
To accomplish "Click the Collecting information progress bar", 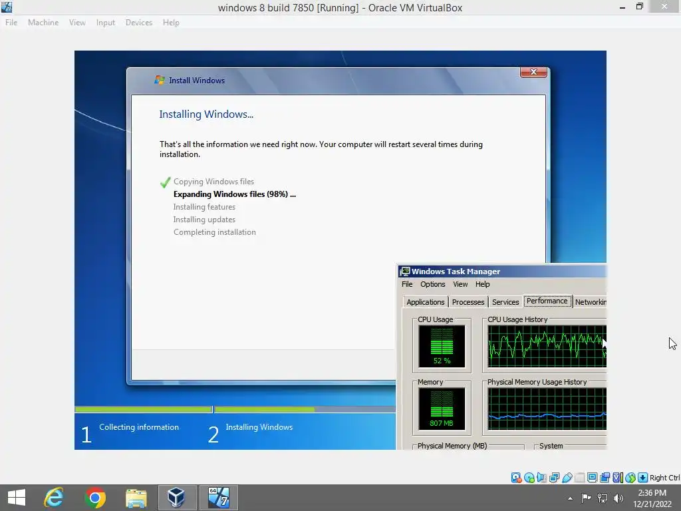I will pos(143,409).
